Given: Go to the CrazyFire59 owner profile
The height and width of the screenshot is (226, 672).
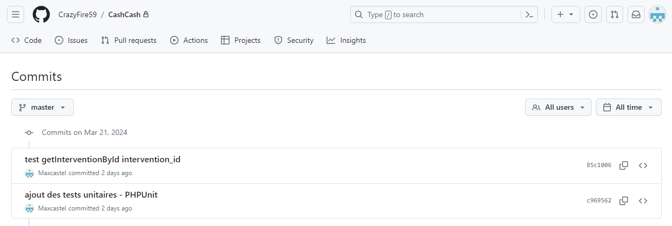Looking at the screenshot, I should (x=78, y=14).
